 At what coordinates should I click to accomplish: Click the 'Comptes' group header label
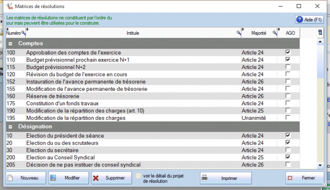30,43
